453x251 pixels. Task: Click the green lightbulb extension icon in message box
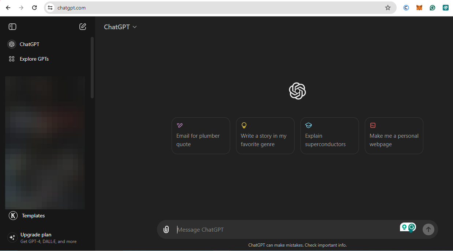click(404, 227)
